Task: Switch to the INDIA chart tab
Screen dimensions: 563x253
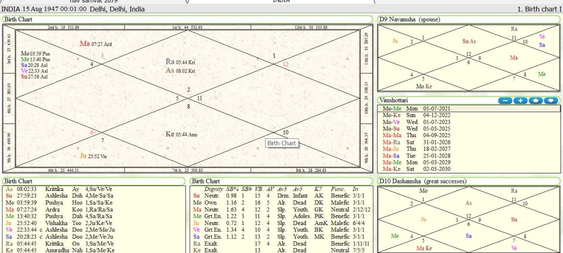Action: tap(281, 2)
